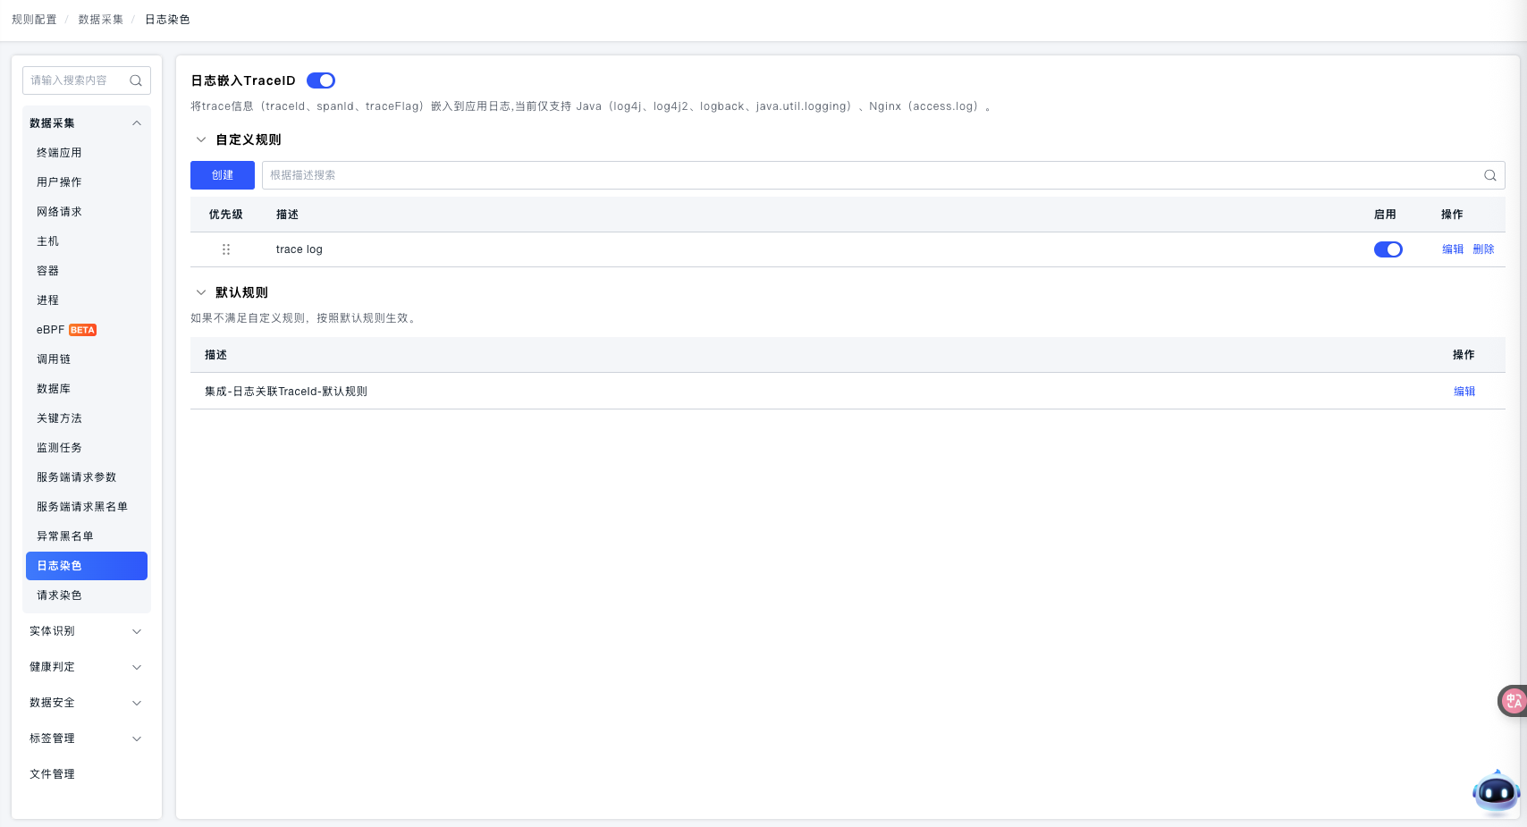Click 编辑 for the default rule
This screenshot has height=827, width=1527.
coord(1464,392)
